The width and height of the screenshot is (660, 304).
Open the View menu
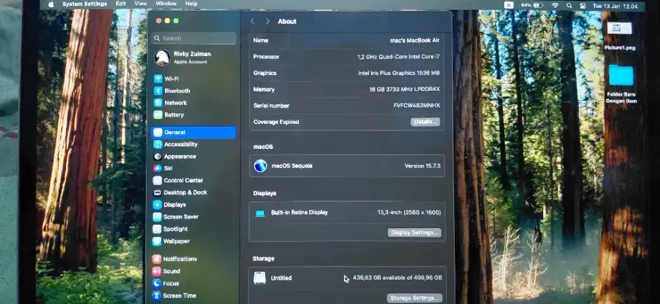coord(141,4)
